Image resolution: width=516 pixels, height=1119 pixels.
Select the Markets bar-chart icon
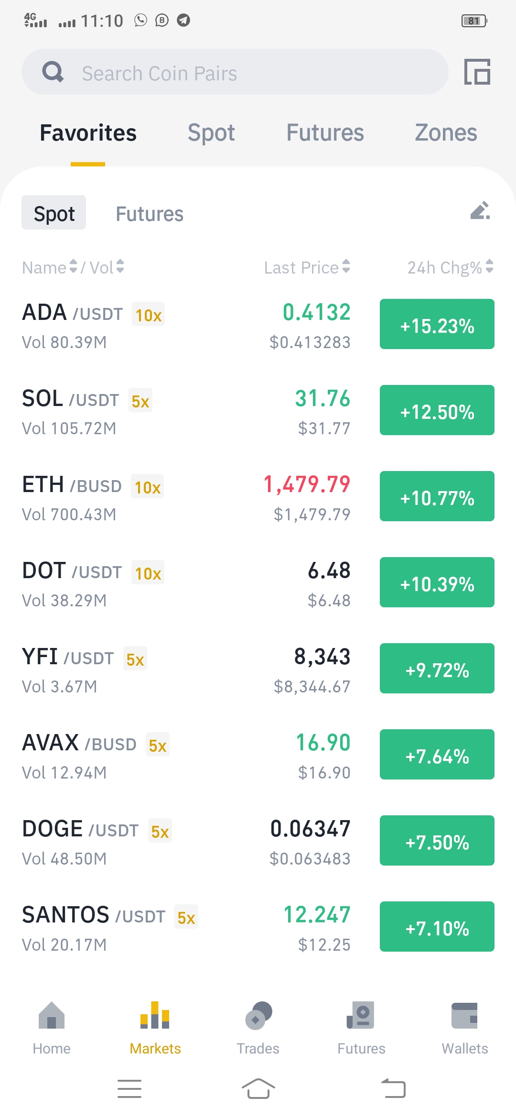coord(155,1015)
